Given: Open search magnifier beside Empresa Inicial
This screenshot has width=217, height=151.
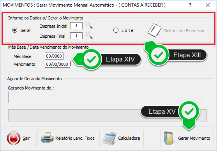Looking at the screenshot, I should [x=89, y=25].
